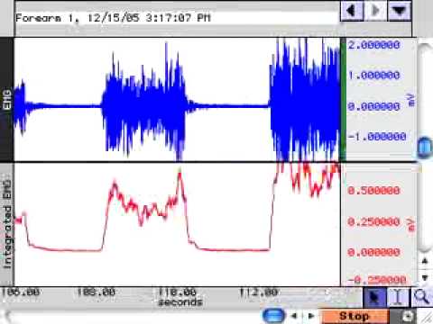Click the 110.00 time axis marker
This screenshot has height=324, width=433.
pos(178,292)
